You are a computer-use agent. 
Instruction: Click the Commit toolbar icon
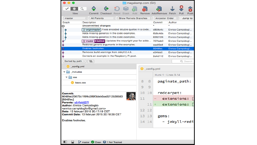(94, 9)
